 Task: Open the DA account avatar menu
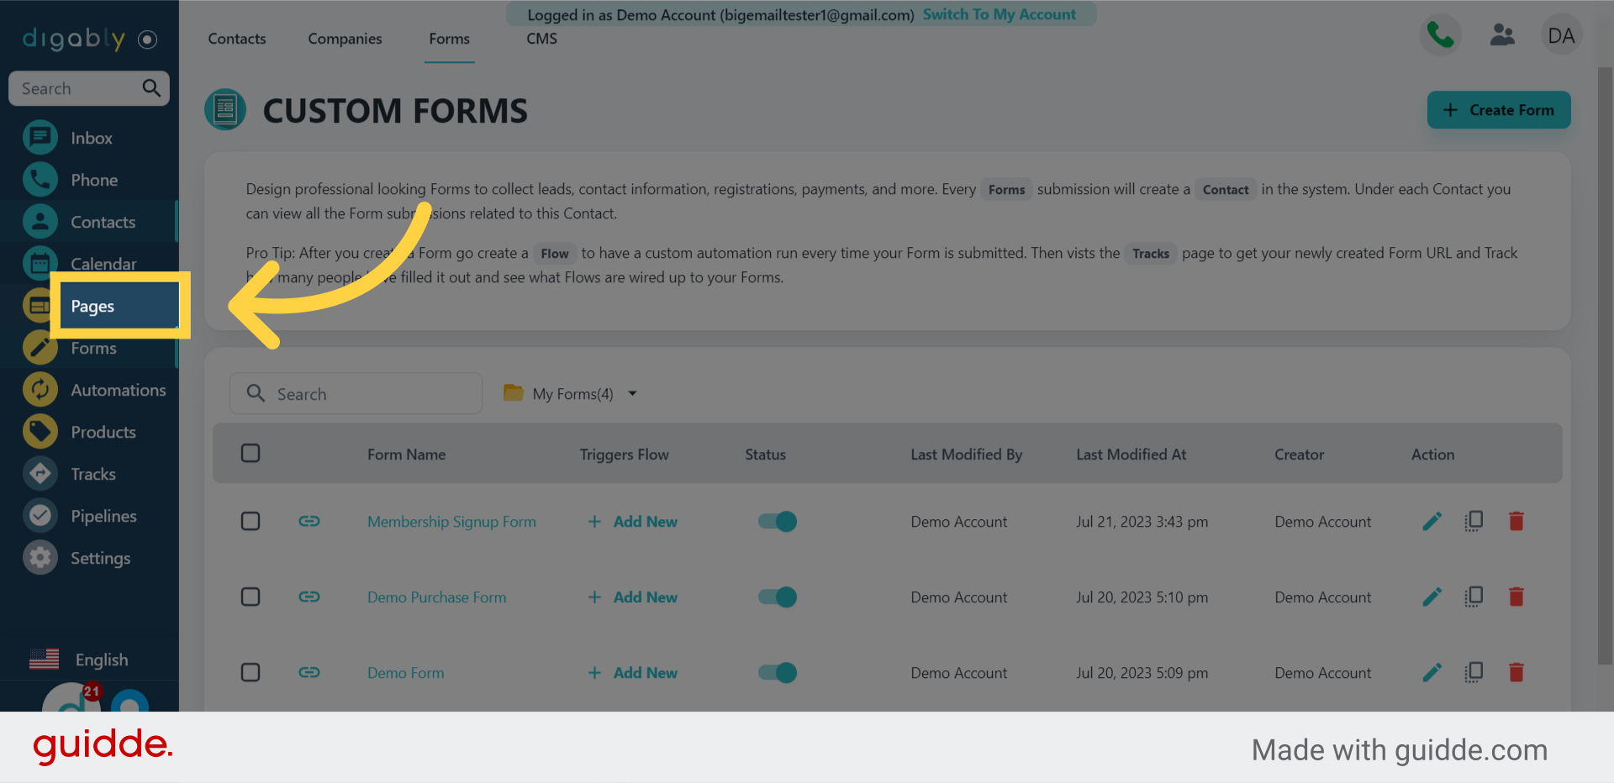click(1560, 35)
